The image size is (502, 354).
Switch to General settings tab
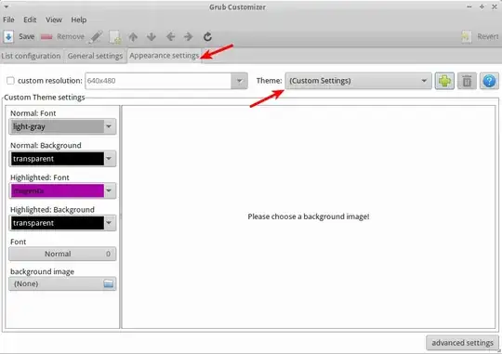pos(95,56)
